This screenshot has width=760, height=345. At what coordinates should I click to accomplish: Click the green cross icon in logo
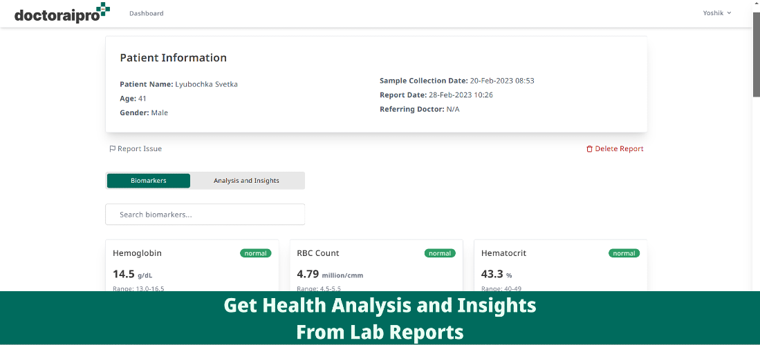[102, 8]
